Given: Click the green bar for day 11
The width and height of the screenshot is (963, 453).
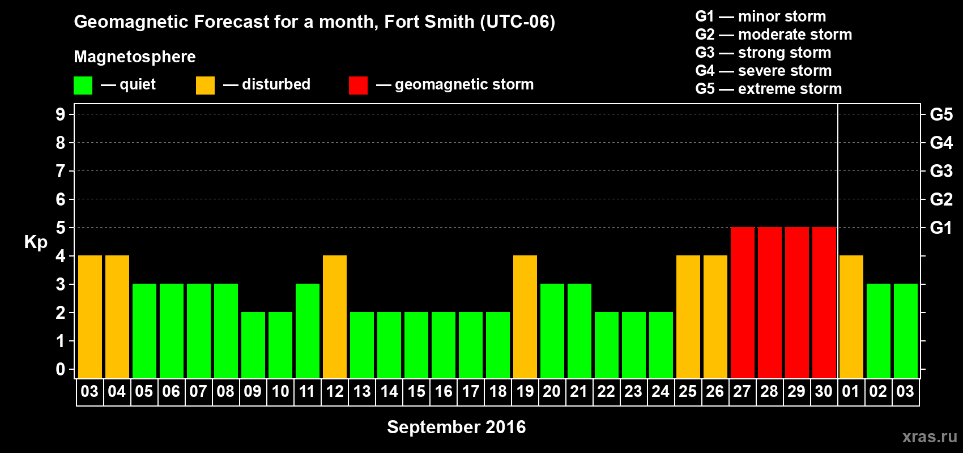Looking at the screenshot, I should tap(308, 331).
